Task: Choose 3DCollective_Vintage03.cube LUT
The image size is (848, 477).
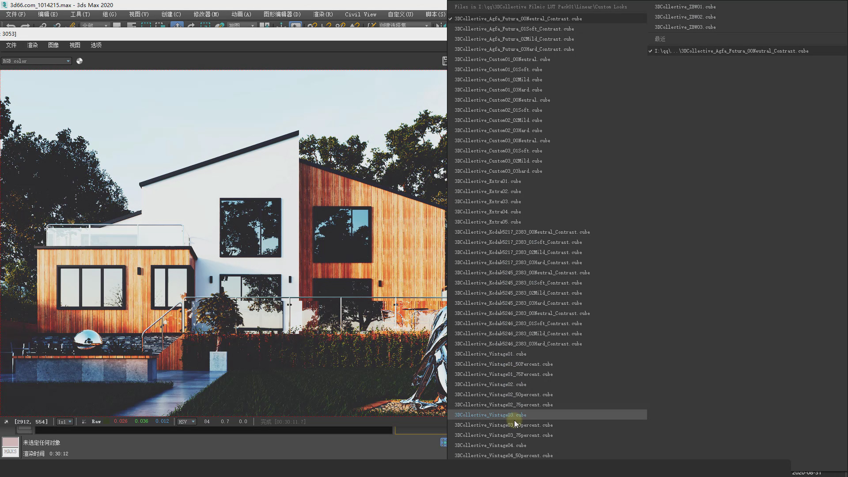Action: 490,415
